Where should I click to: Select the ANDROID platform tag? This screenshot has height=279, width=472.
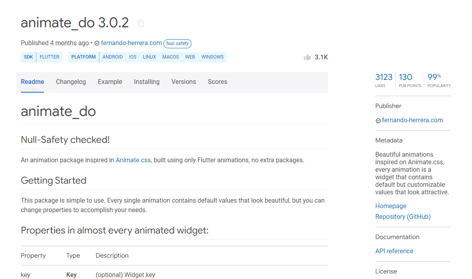(x=113, y=57)
